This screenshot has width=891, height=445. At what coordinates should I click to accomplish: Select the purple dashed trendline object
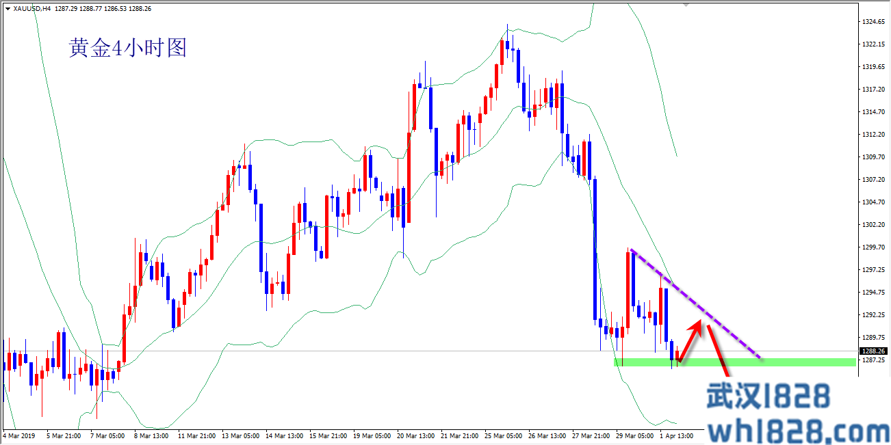pyautogui.click(x=697, y=304)
